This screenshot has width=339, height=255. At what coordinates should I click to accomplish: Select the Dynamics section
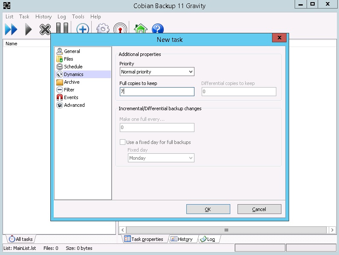click(83, 74)
